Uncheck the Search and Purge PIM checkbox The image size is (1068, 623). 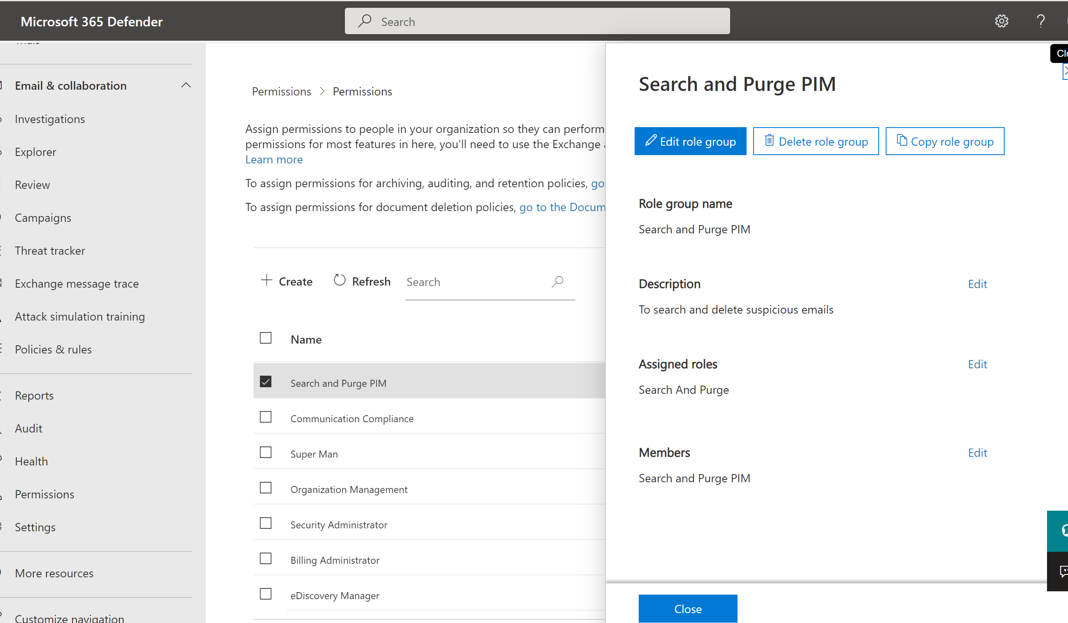265,382
